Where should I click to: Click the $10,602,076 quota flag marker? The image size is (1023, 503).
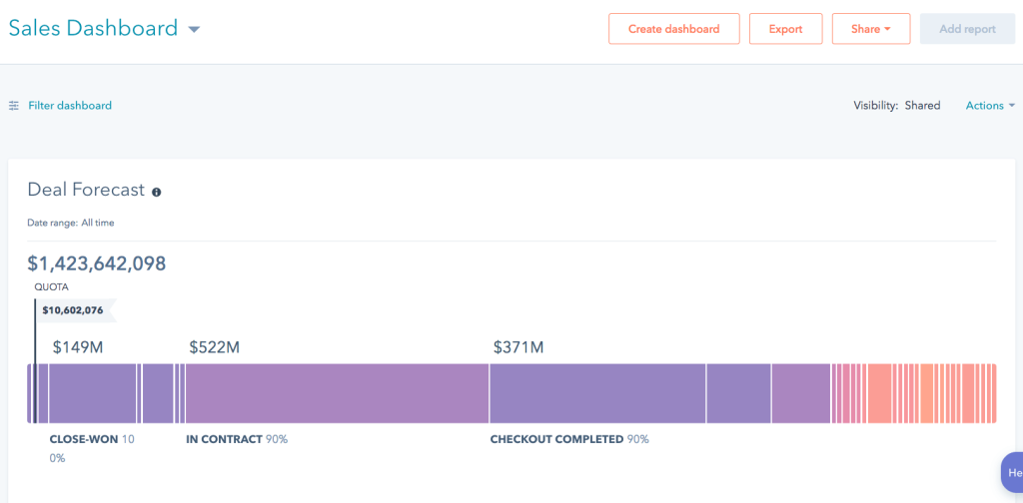(75, 310)
